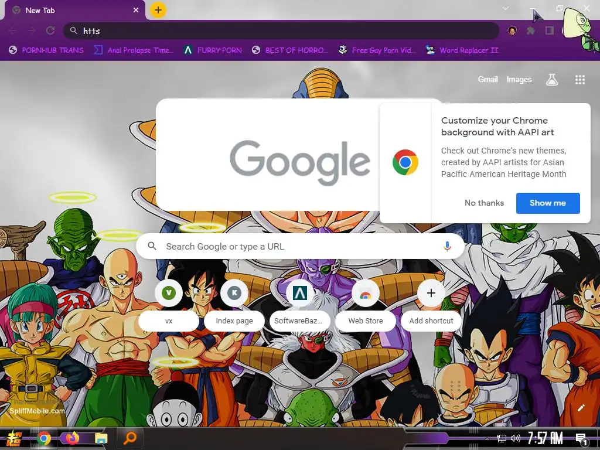Select the New Tab browser tab

click(74, 11)
